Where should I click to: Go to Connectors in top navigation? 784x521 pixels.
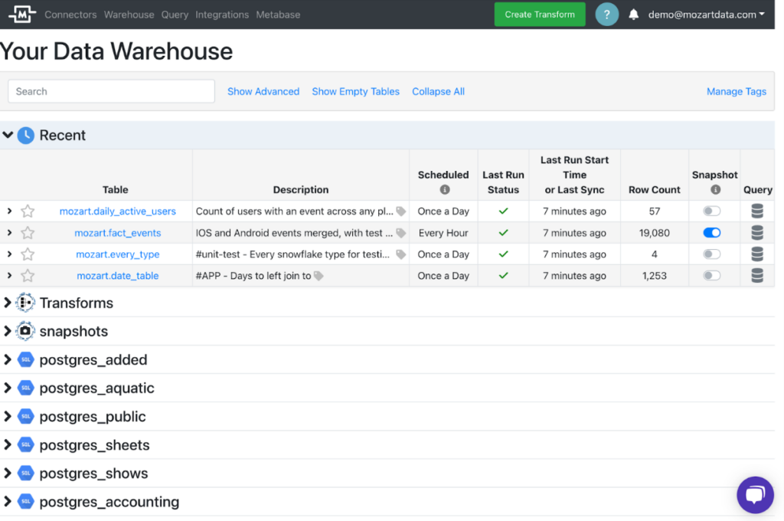tap(70, 15)
